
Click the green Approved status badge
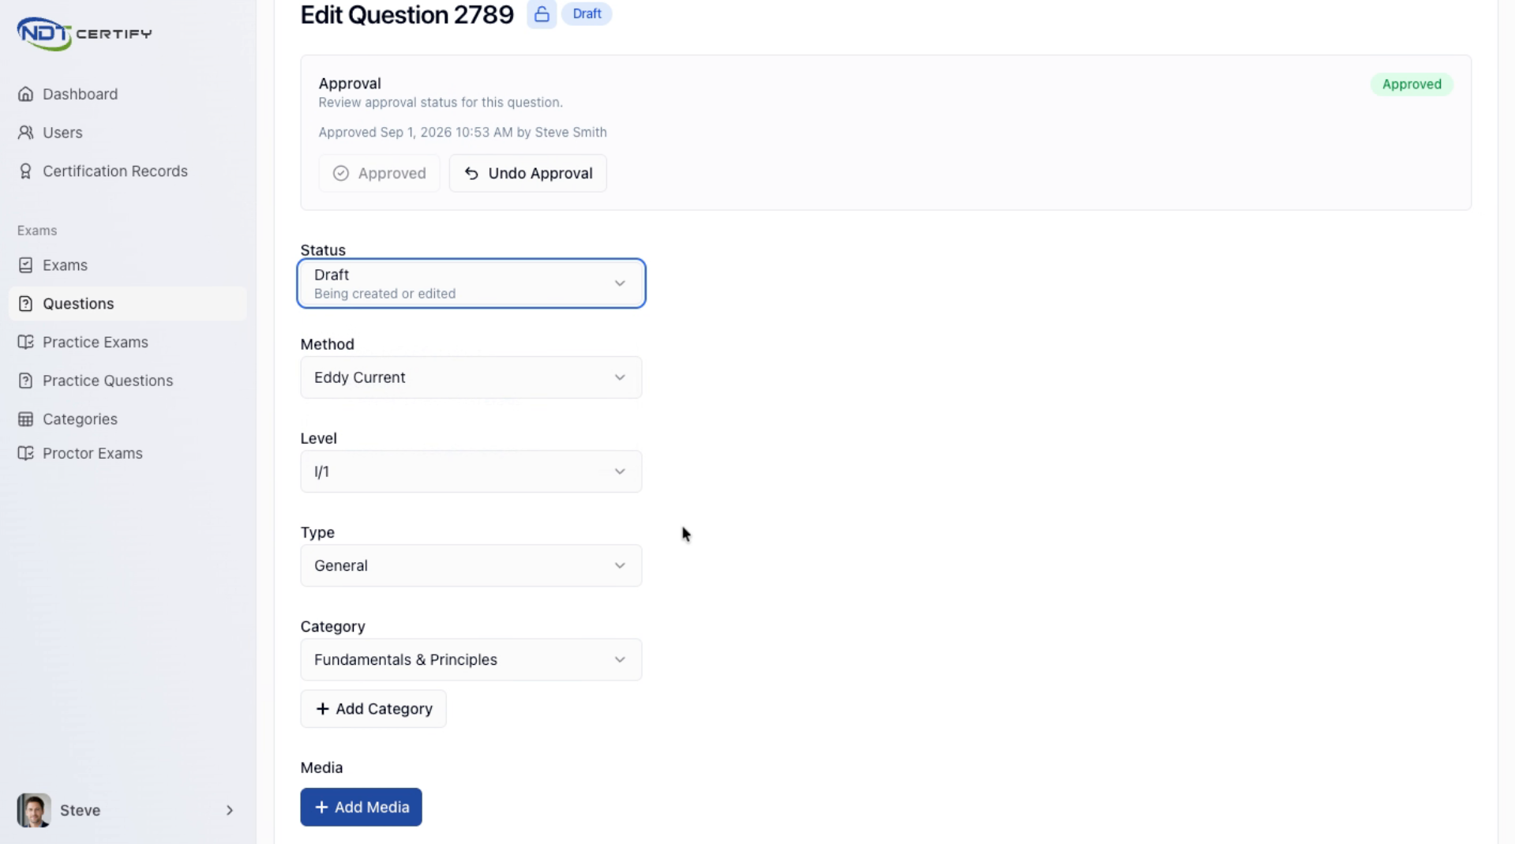pyautogui.click(x=1412, y=84)
